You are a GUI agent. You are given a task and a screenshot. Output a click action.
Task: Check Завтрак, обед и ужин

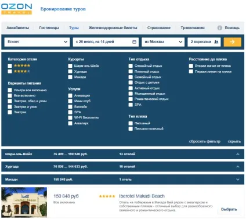coord(10,101)
